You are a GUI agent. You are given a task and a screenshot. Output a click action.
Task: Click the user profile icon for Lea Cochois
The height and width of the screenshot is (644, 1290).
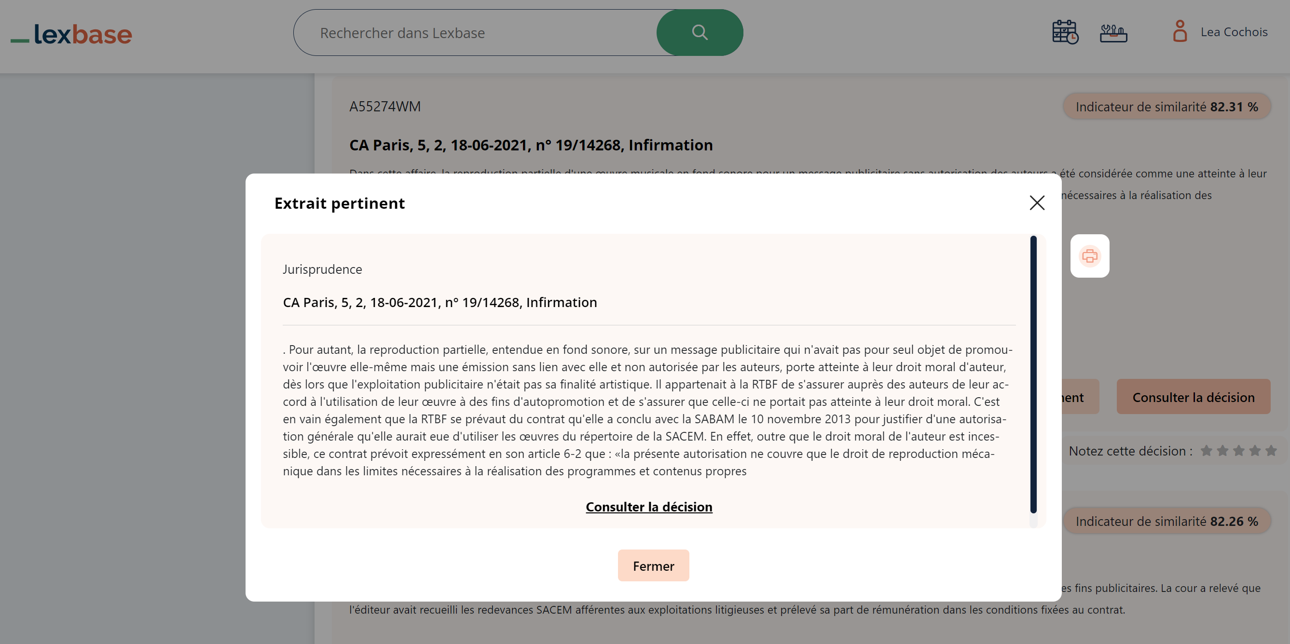coord(1180,31)
